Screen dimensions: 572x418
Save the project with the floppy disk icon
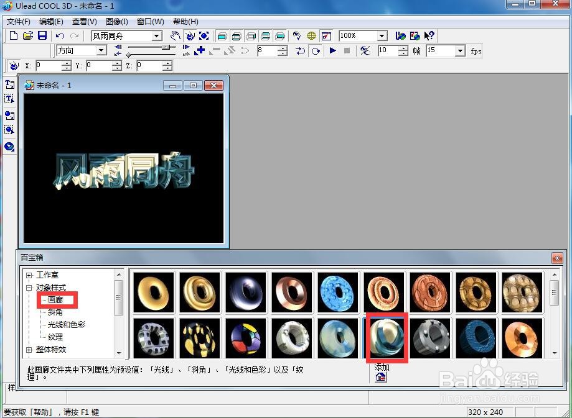(x=42, y=35)
